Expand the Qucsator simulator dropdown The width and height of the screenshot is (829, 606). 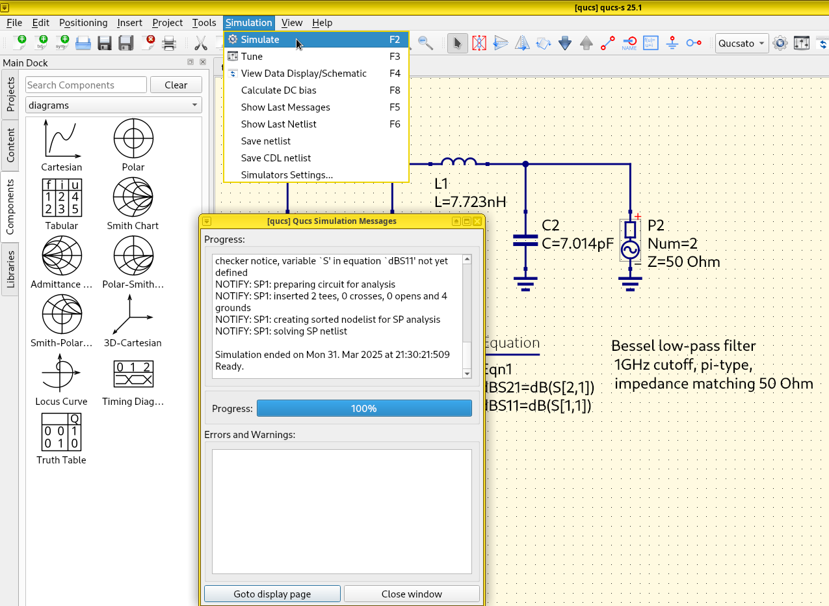(x=742, y=44)
